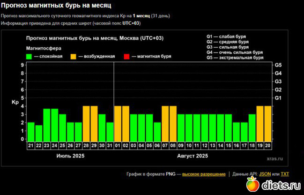The image size is (304, 195).
Task: Select date label 31 on the axis
Action: pyautogui.click(x=110, y=146)
